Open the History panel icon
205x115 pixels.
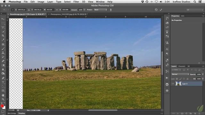pos(167,19)
